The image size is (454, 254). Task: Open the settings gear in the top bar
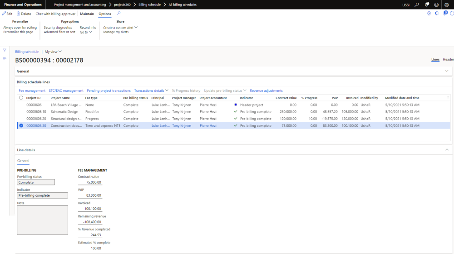click(446, 5)
